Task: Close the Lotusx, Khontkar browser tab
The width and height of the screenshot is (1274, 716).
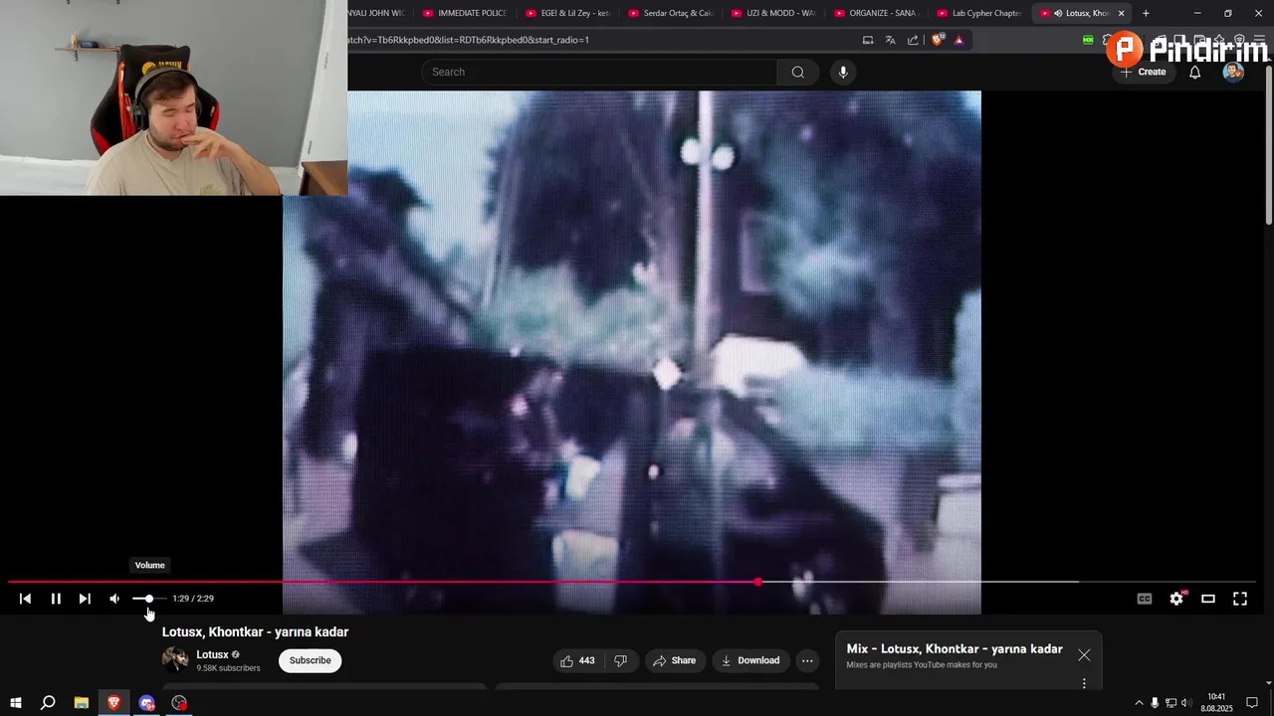Action: 1121,13
